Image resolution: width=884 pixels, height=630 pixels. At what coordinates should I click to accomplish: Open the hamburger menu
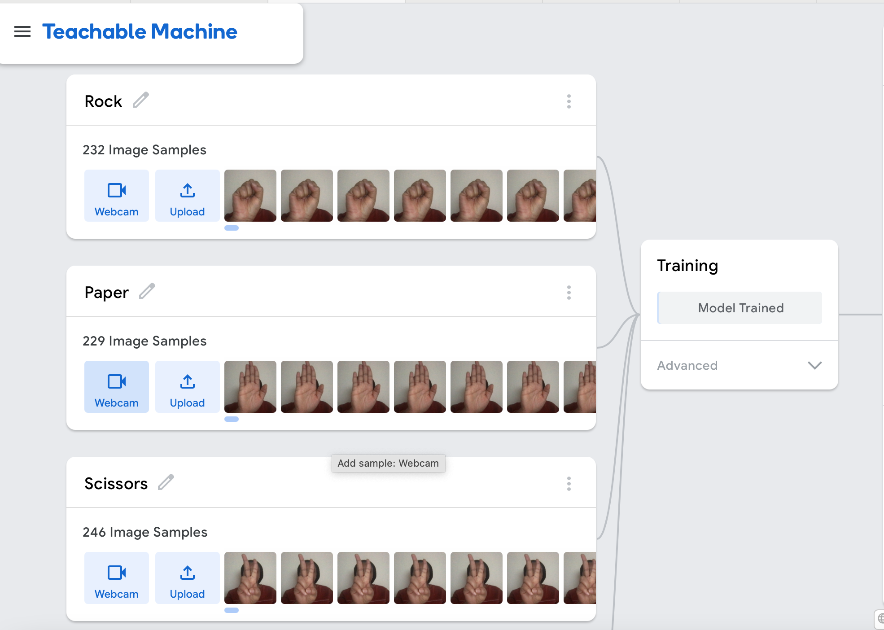(22, 32)
